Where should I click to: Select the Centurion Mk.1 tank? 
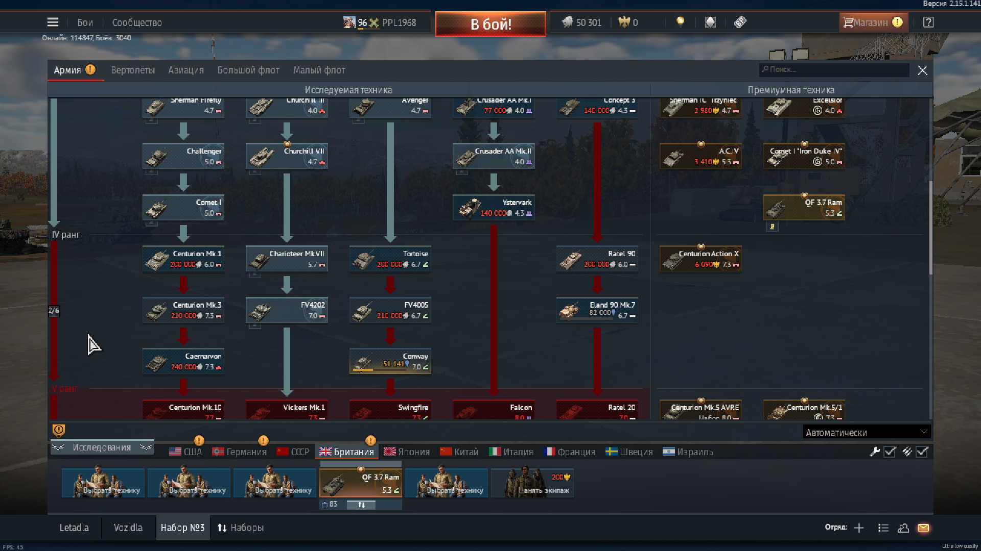point(183,259)
